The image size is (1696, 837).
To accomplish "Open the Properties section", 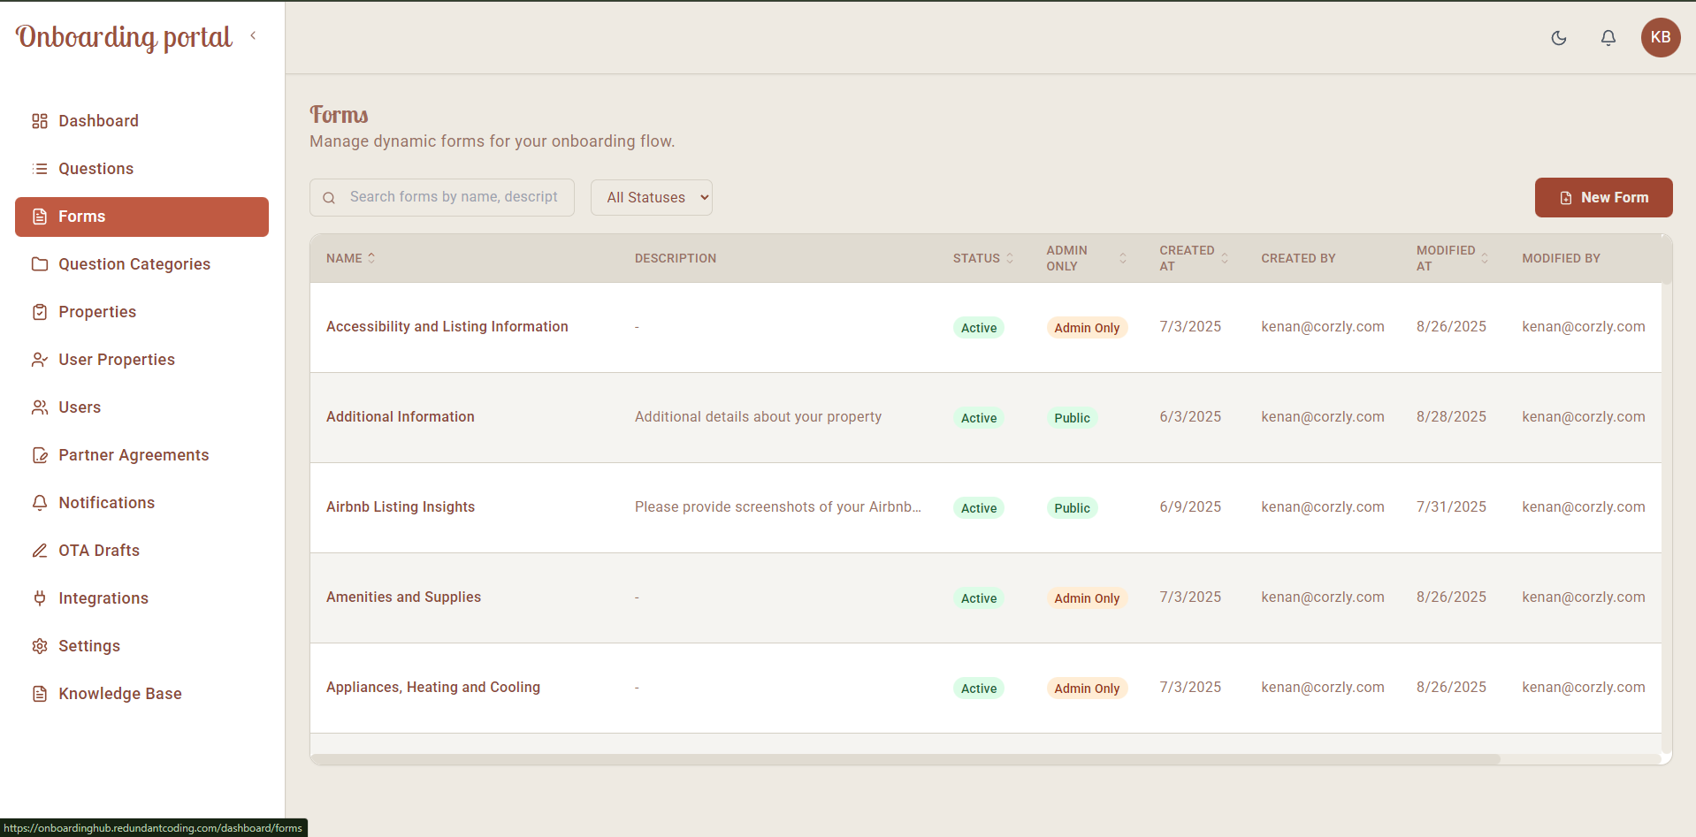I will click(141, 312).
